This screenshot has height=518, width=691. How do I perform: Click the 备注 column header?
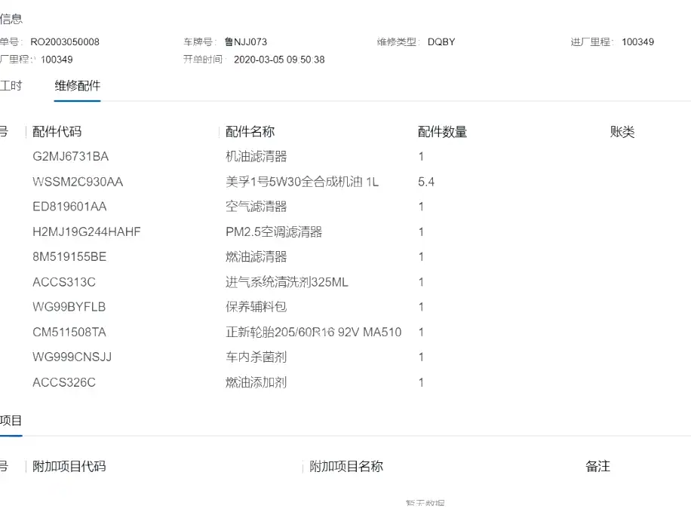coord(598,466)
